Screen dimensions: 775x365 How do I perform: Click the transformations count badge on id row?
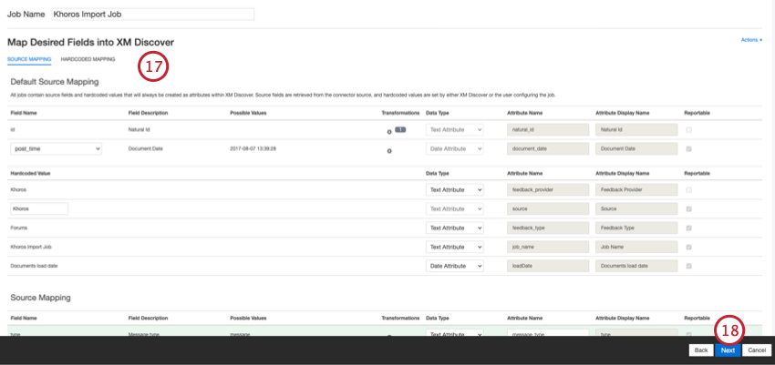click(x=400, y=130)
